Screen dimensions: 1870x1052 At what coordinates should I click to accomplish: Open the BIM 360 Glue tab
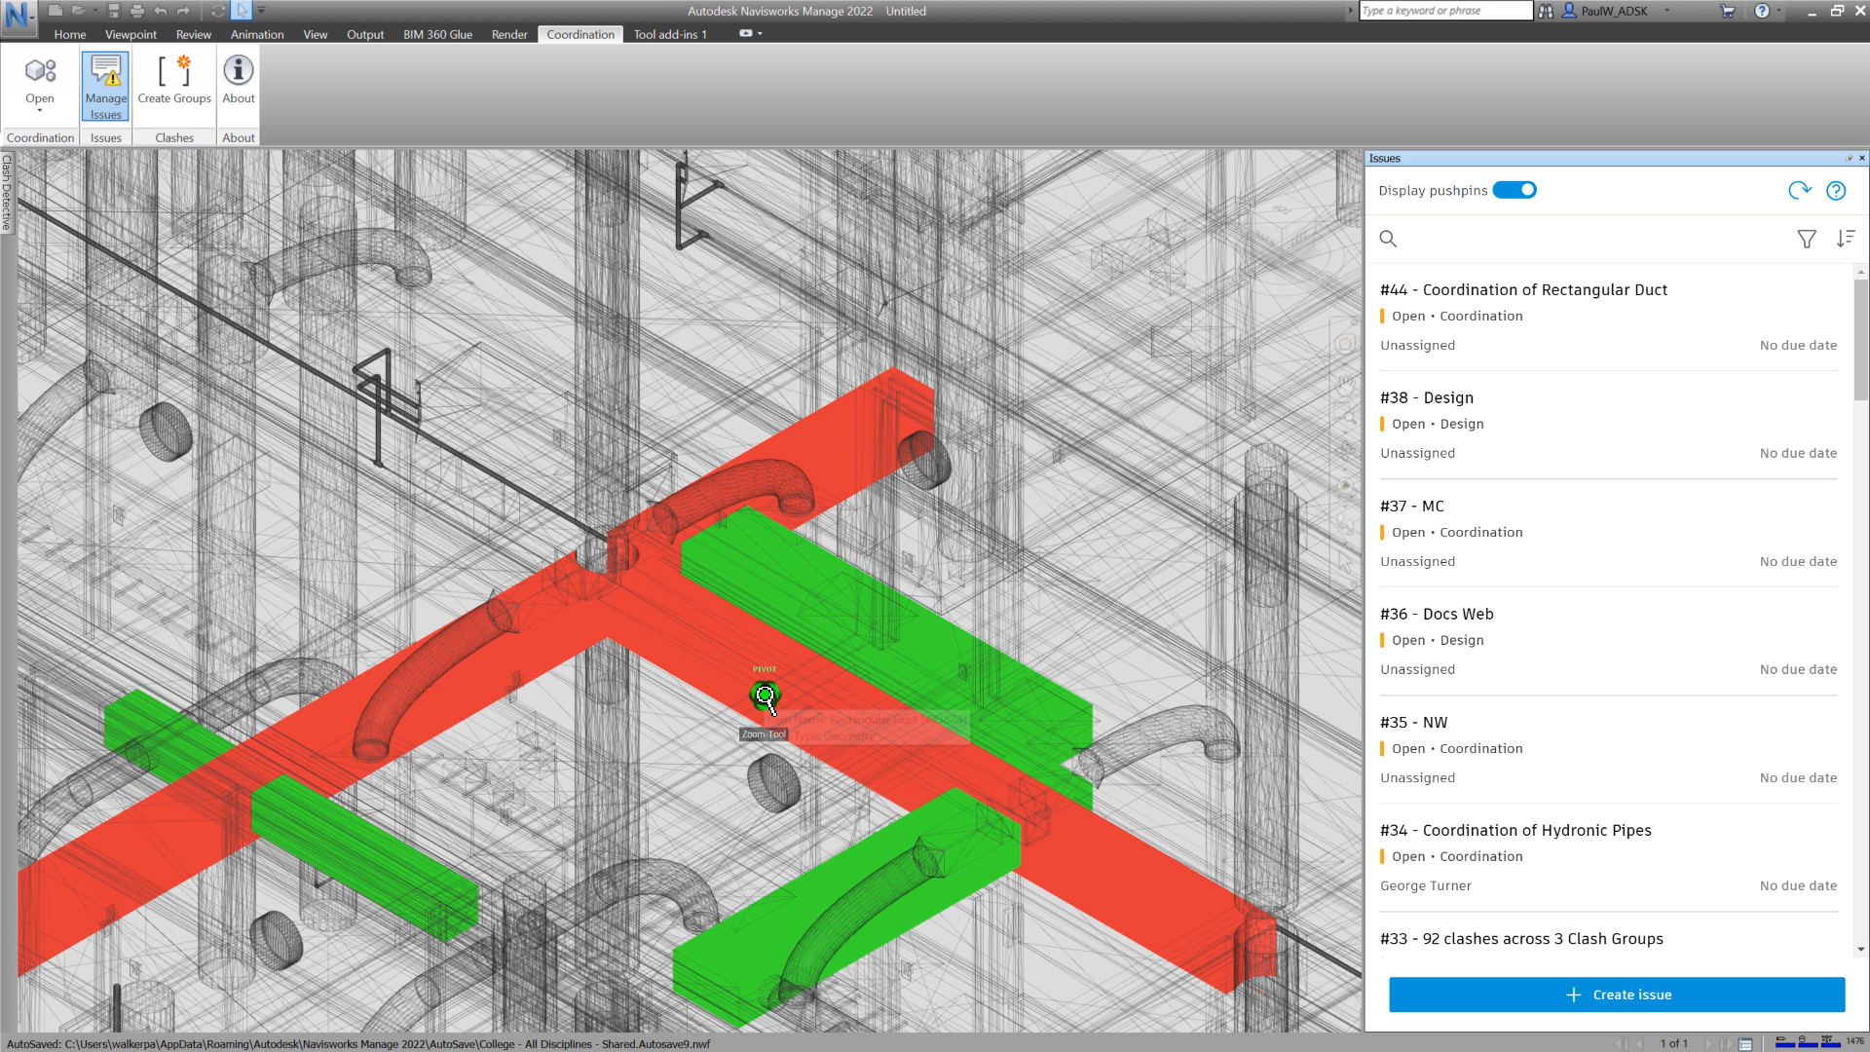[437, 34]
